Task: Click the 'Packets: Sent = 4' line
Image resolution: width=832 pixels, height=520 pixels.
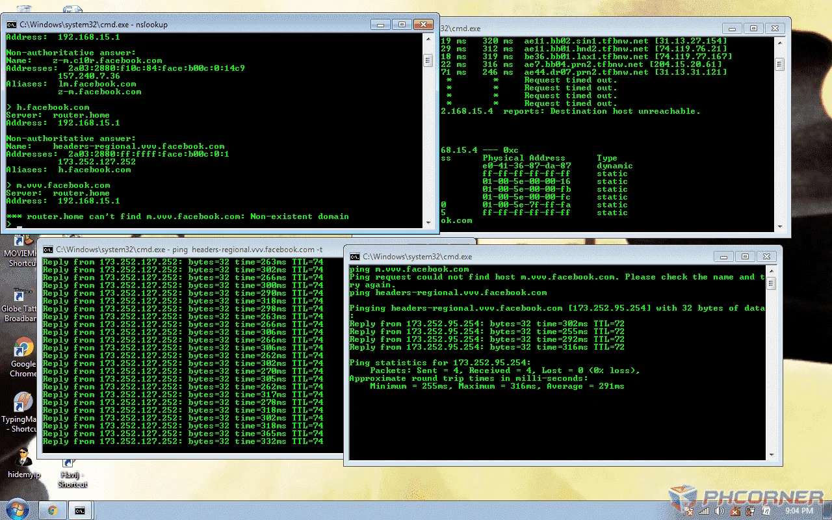Action: (x=505, y=370)
